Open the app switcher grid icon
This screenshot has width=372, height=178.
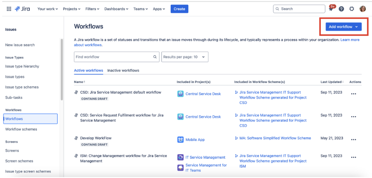coord(9,9)
